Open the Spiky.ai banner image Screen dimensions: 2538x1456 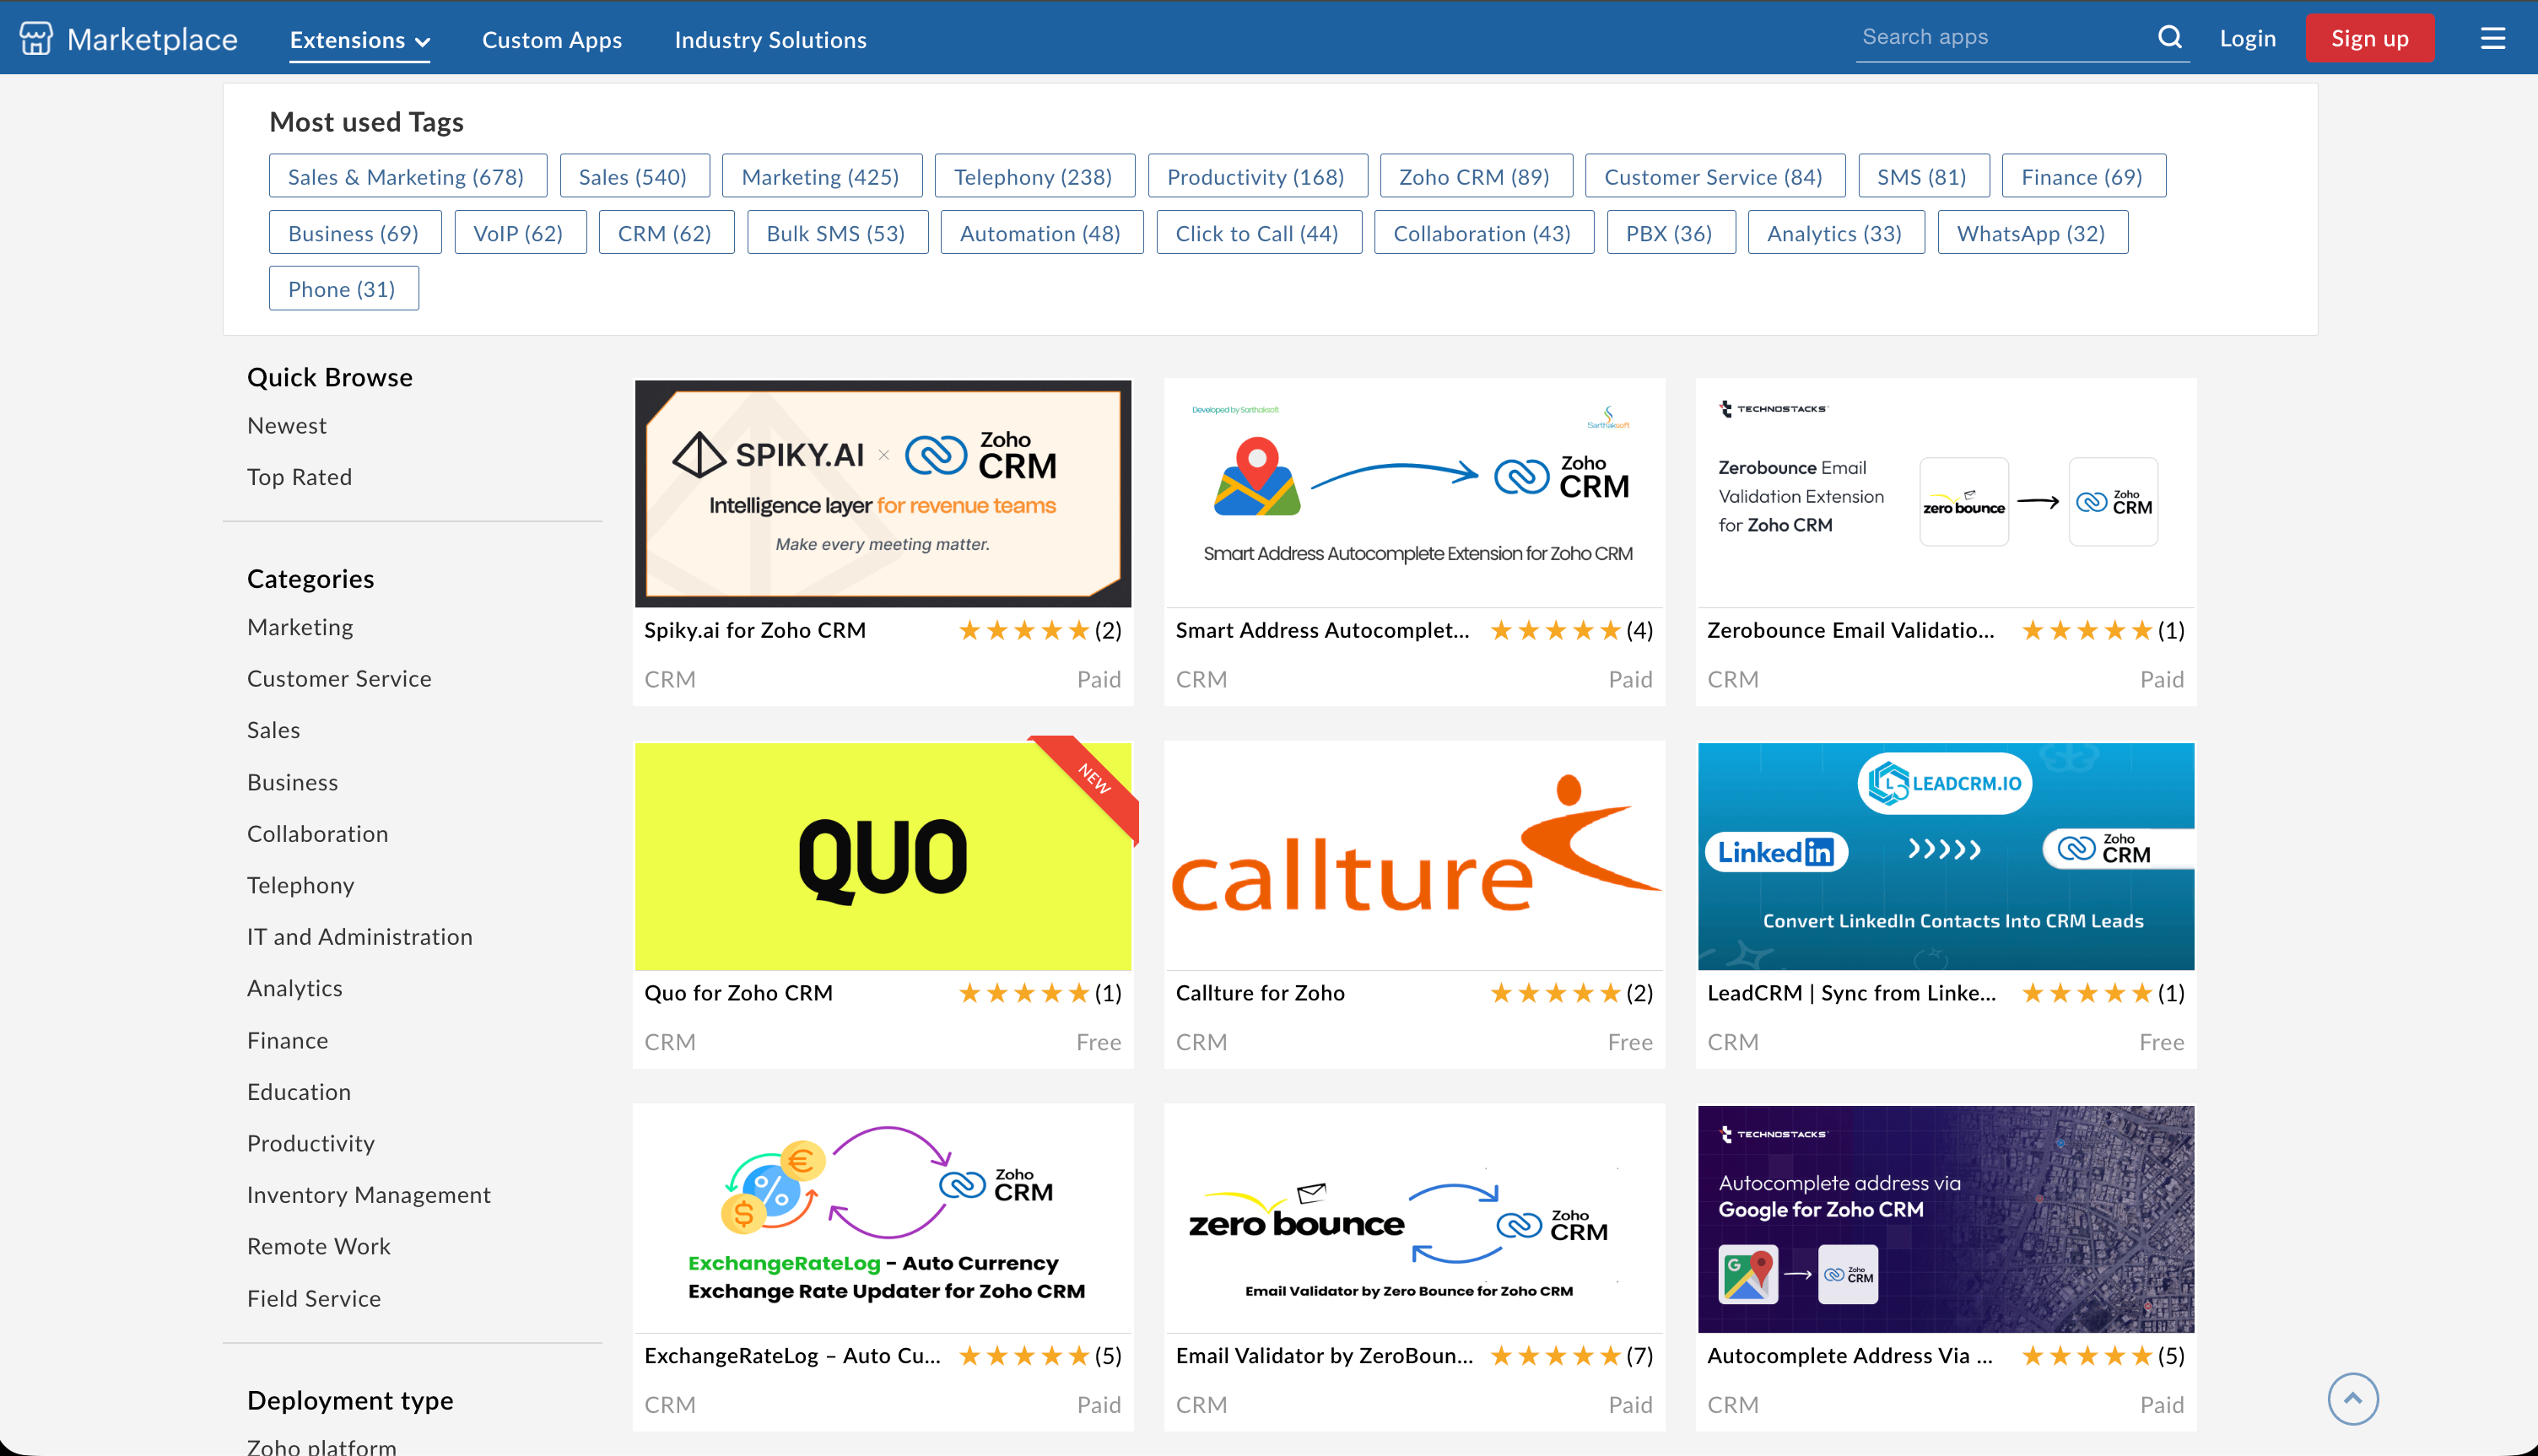883,493
